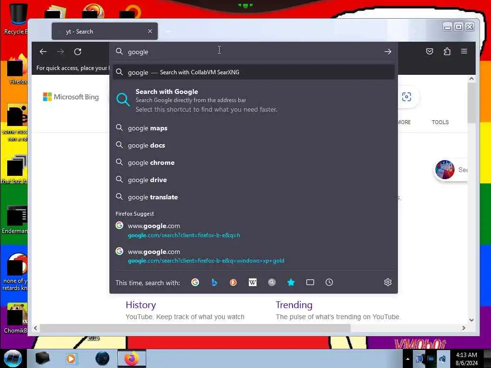
Task: Search this time with SearXNG magnifier icon
Action: pyautogui.click(x=272, y=282)
